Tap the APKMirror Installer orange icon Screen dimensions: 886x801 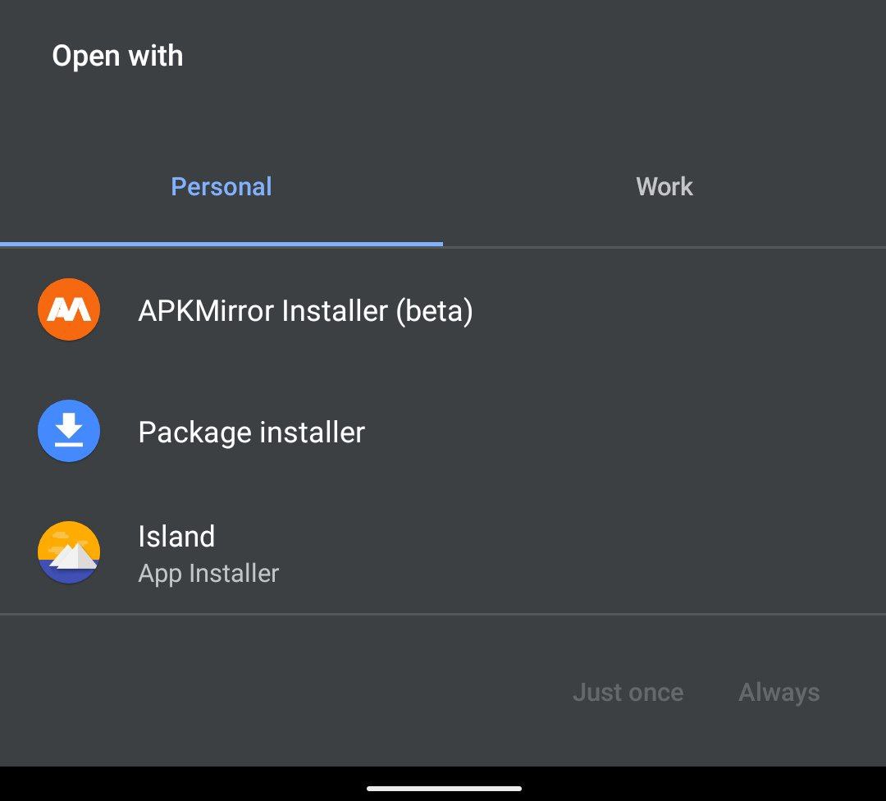tap(69, 309)
